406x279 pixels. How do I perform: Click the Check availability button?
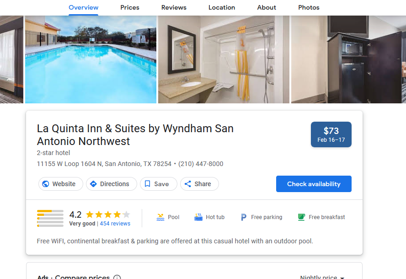click(x=314, y=184)
